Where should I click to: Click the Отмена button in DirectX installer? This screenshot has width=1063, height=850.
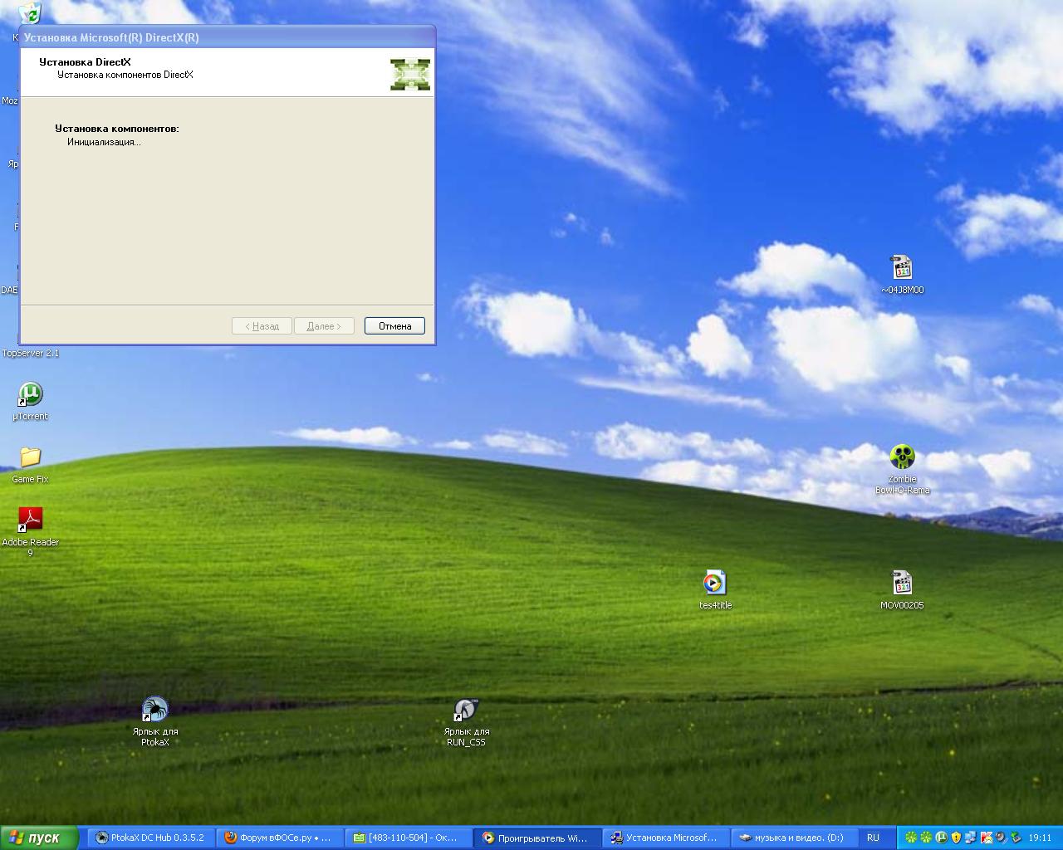pyautogui.click(x=394, y=326)
